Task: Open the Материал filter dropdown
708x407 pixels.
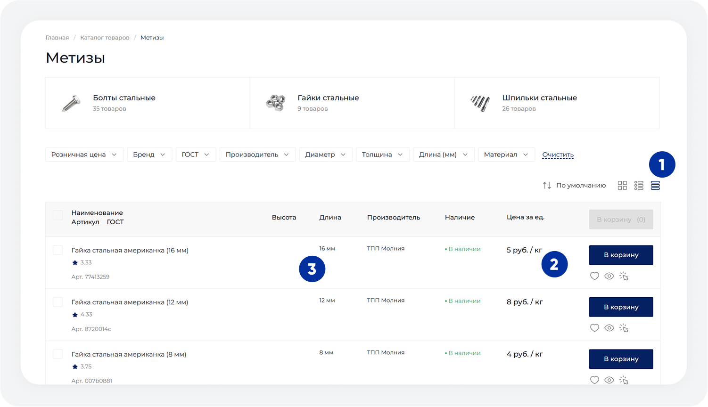Action: tap(507, 155)
